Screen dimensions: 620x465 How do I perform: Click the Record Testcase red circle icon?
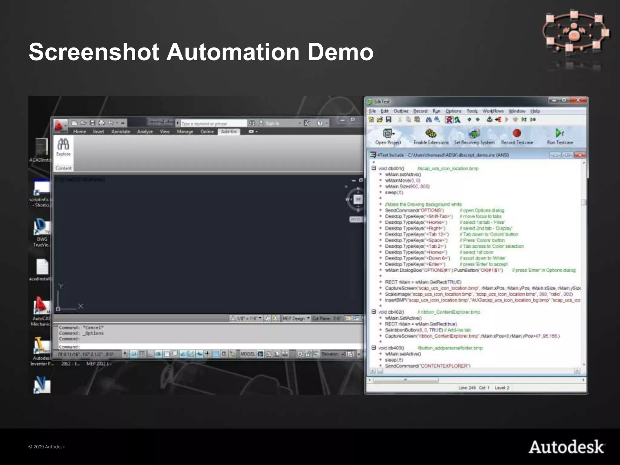click(517, 133)
